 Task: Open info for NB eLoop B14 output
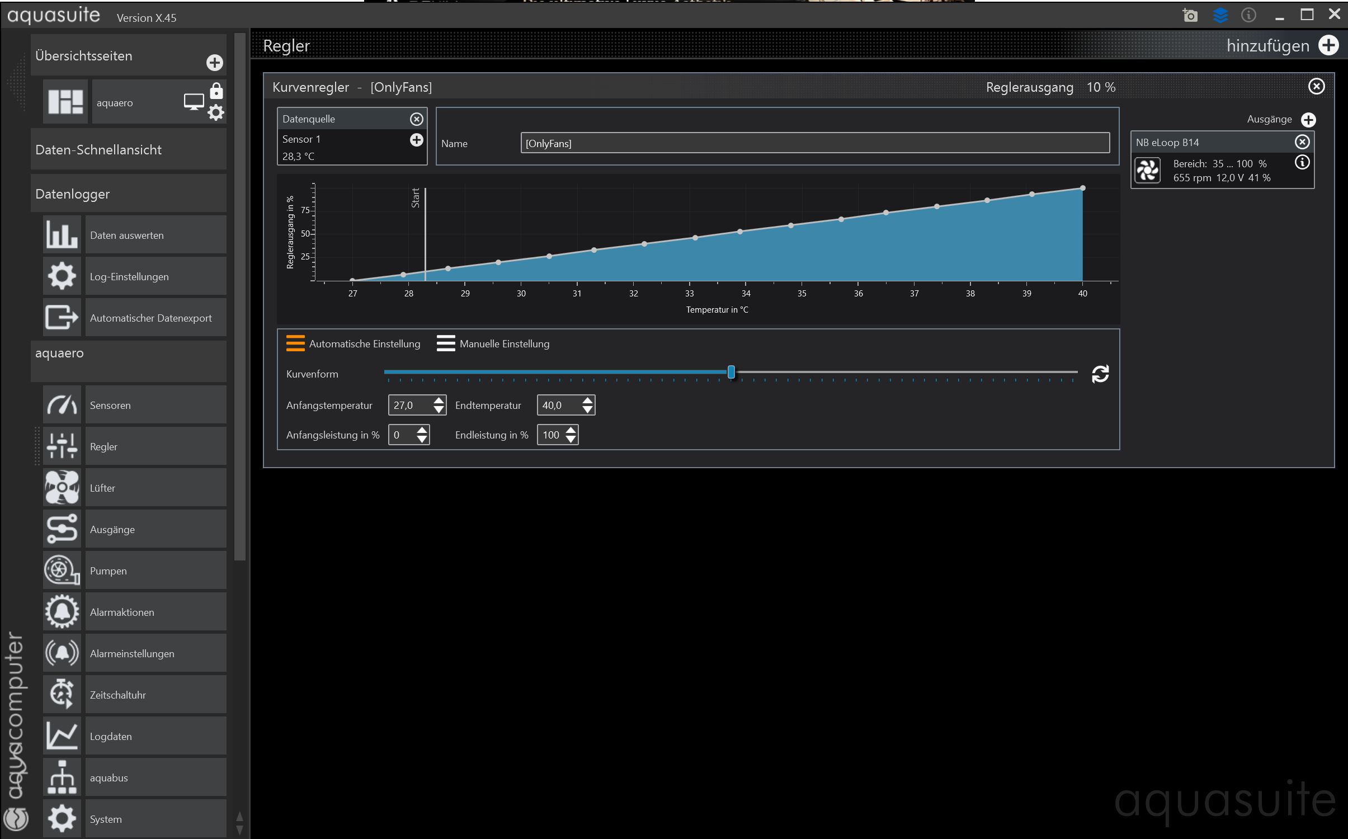point(1302,163)
